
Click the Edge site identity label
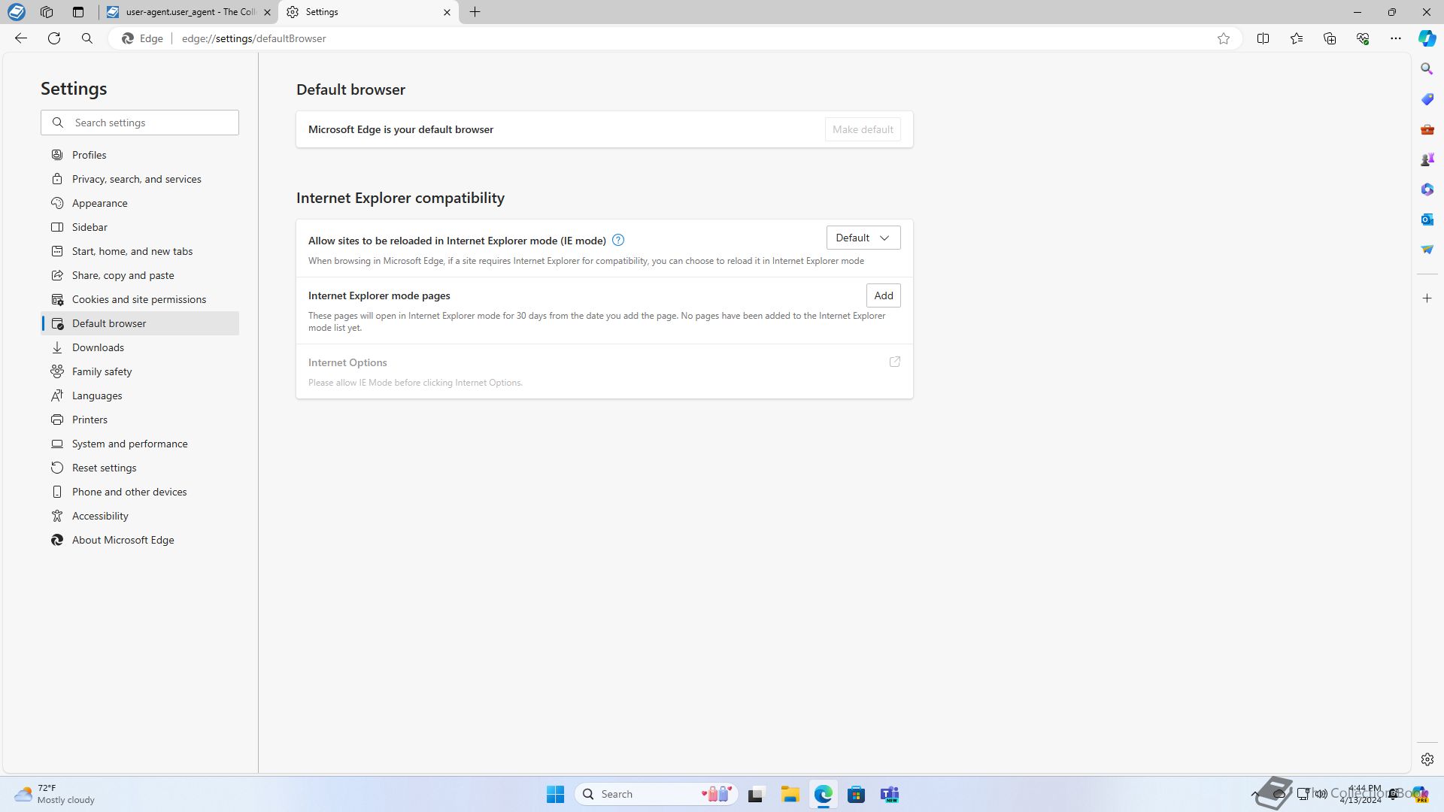click(143, 38)
